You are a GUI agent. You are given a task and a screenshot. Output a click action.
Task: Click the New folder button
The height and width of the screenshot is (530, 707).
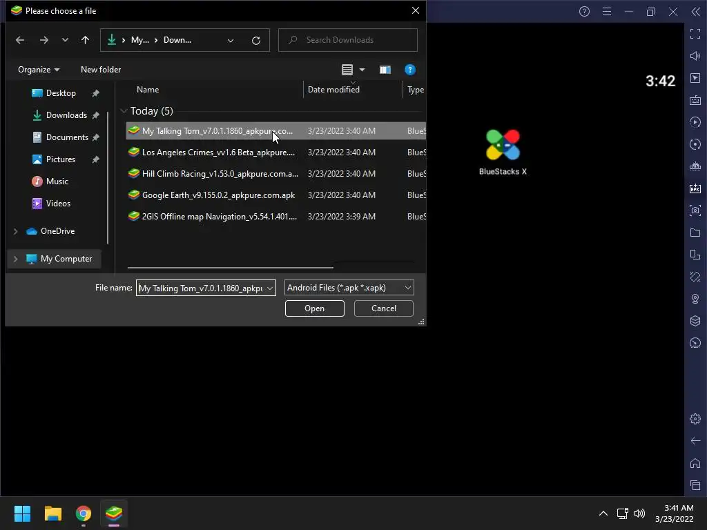[101, 70]
